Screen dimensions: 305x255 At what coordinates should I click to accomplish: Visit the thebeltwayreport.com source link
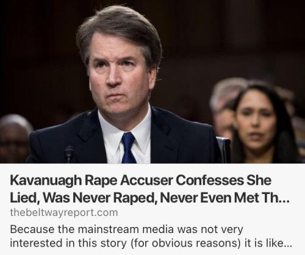(x=64, y=213)
